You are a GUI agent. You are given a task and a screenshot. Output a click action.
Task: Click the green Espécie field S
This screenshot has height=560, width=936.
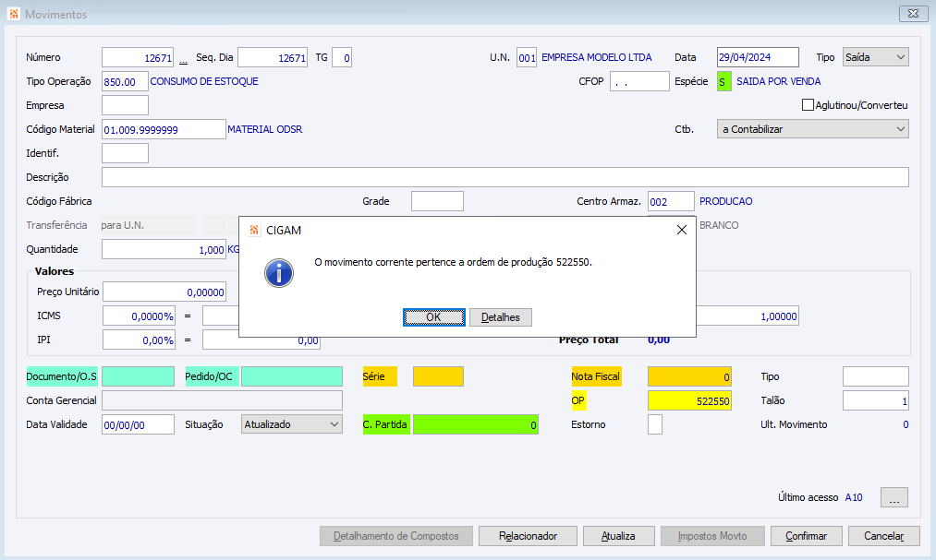click(724, 81)
